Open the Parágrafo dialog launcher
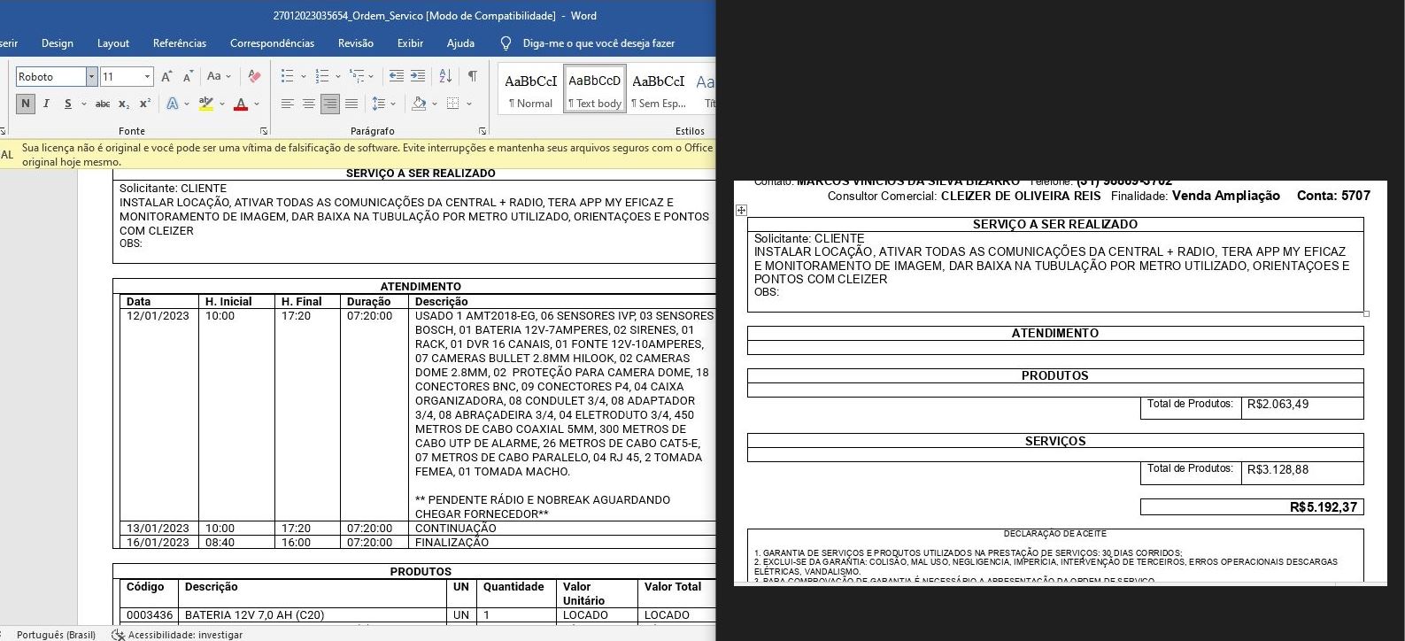This screenshot has width=1405, height=641. (x=482, y=131)
